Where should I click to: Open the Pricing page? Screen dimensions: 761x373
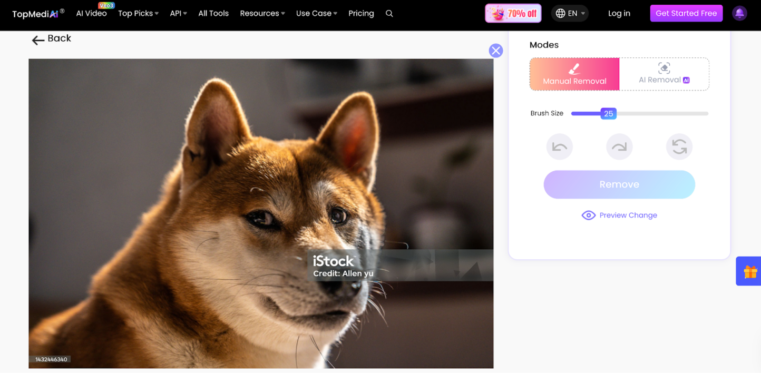(x=361, y=13)
